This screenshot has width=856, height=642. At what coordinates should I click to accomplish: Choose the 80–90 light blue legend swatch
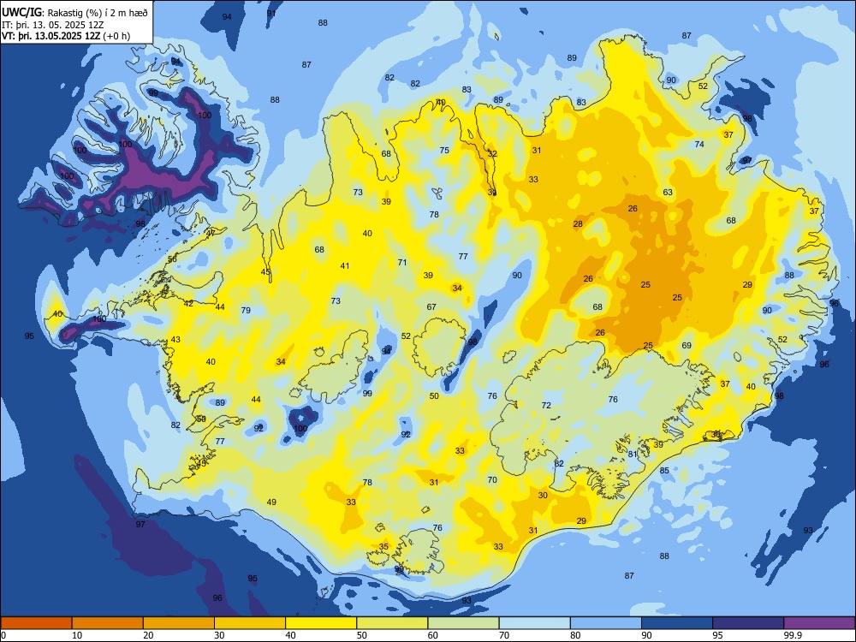(606, 623)
